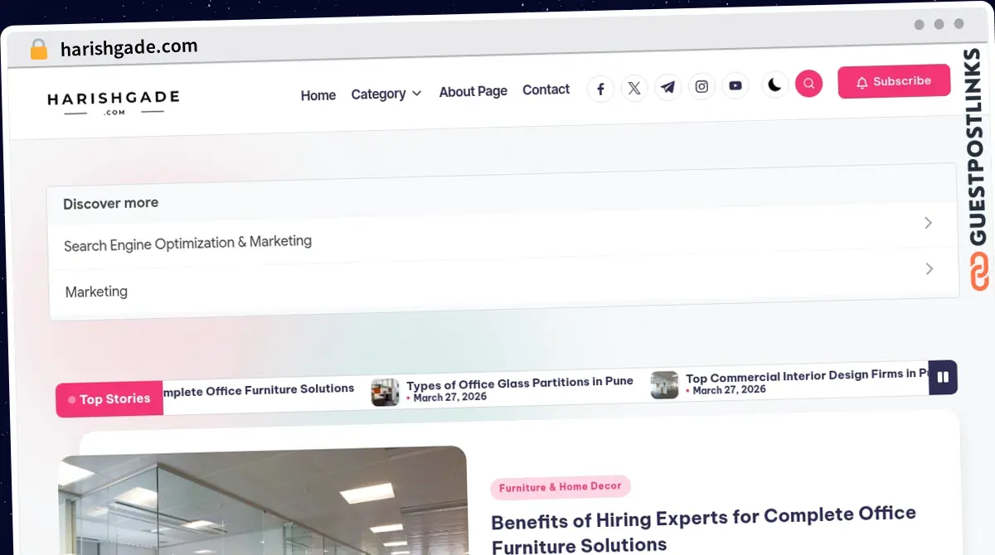Click the Discover more heading
The width and height of the screenshot is (995, 555).
coord(110,203)
